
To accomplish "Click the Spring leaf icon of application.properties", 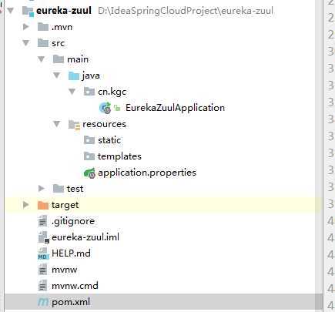I will 89,173.
